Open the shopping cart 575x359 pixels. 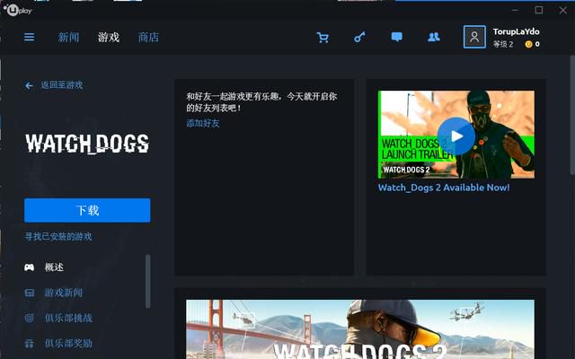point(323,37)
